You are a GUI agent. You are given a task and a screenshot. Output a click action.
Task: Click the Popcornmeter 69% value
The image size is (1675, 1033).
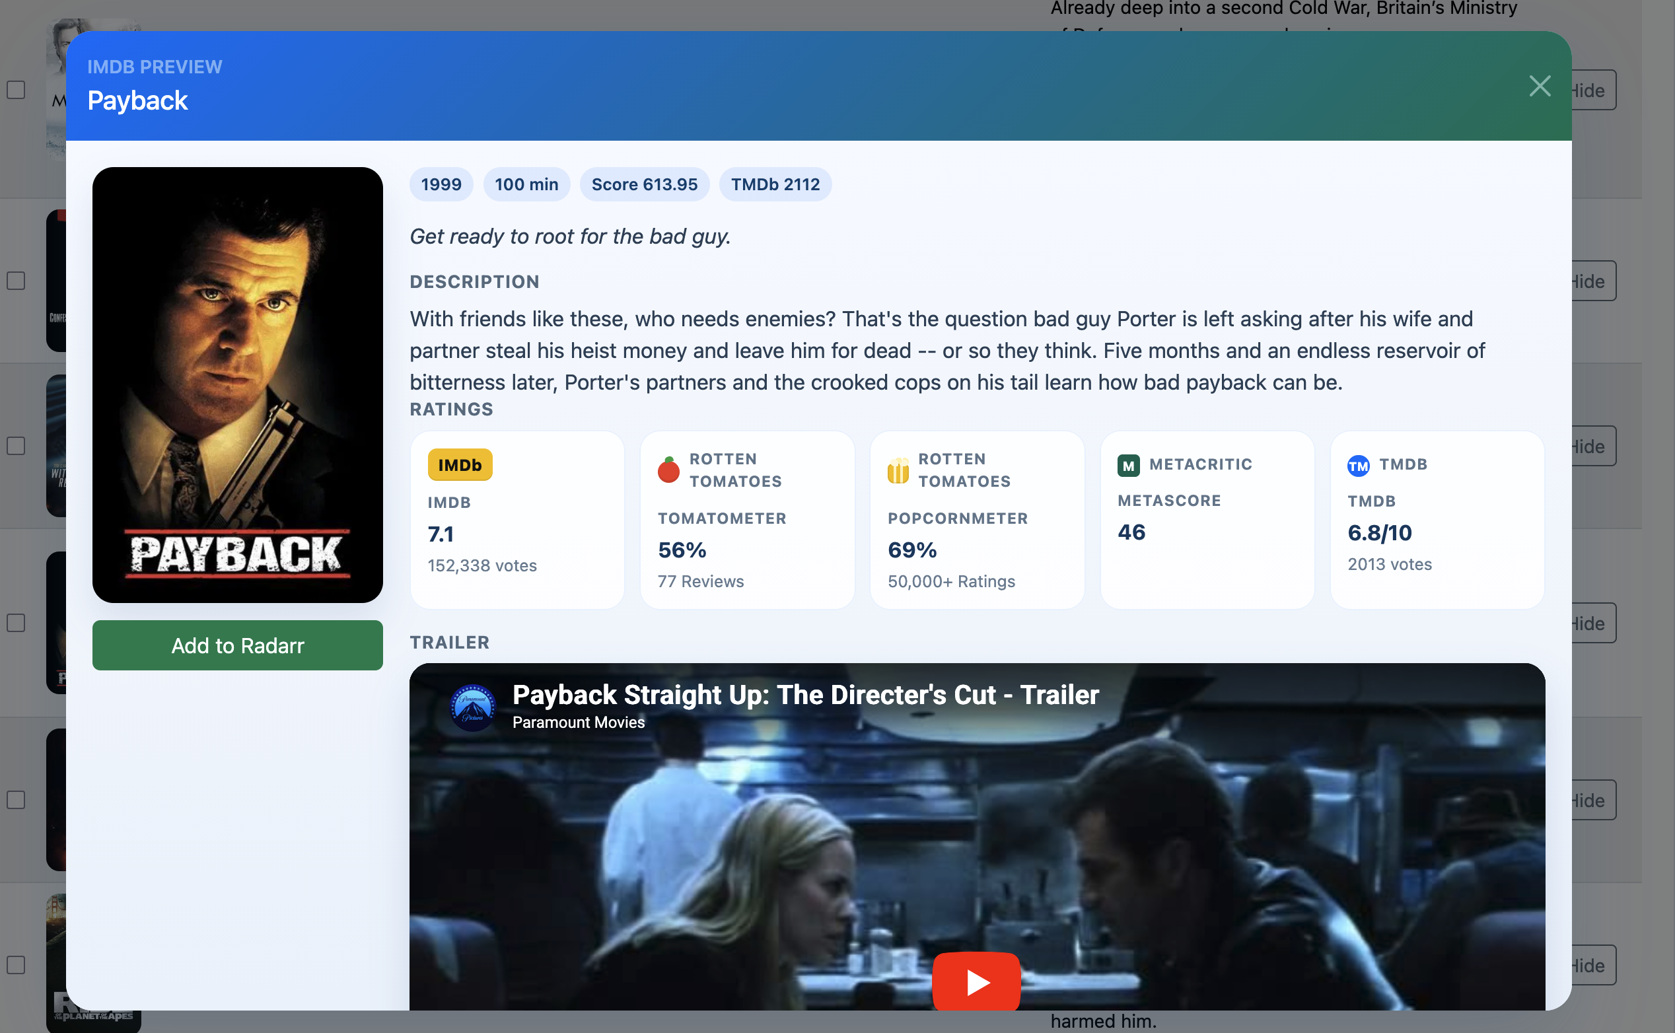[912, 550]
